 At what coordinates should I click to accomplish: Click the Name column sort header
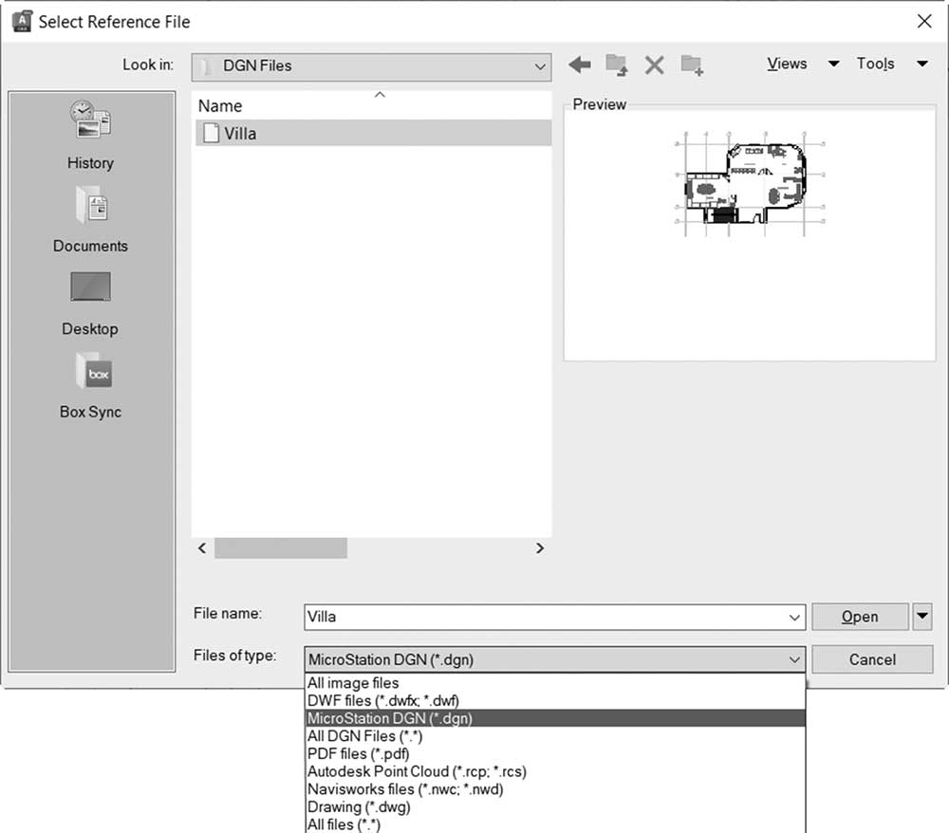[x=372, y=105]
